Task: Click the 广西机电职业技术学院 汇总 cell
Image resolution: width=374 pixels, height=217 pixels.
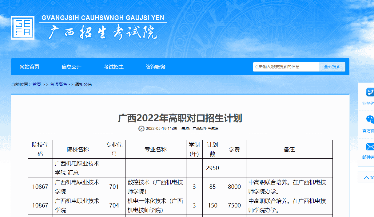Action: [78, 168]
